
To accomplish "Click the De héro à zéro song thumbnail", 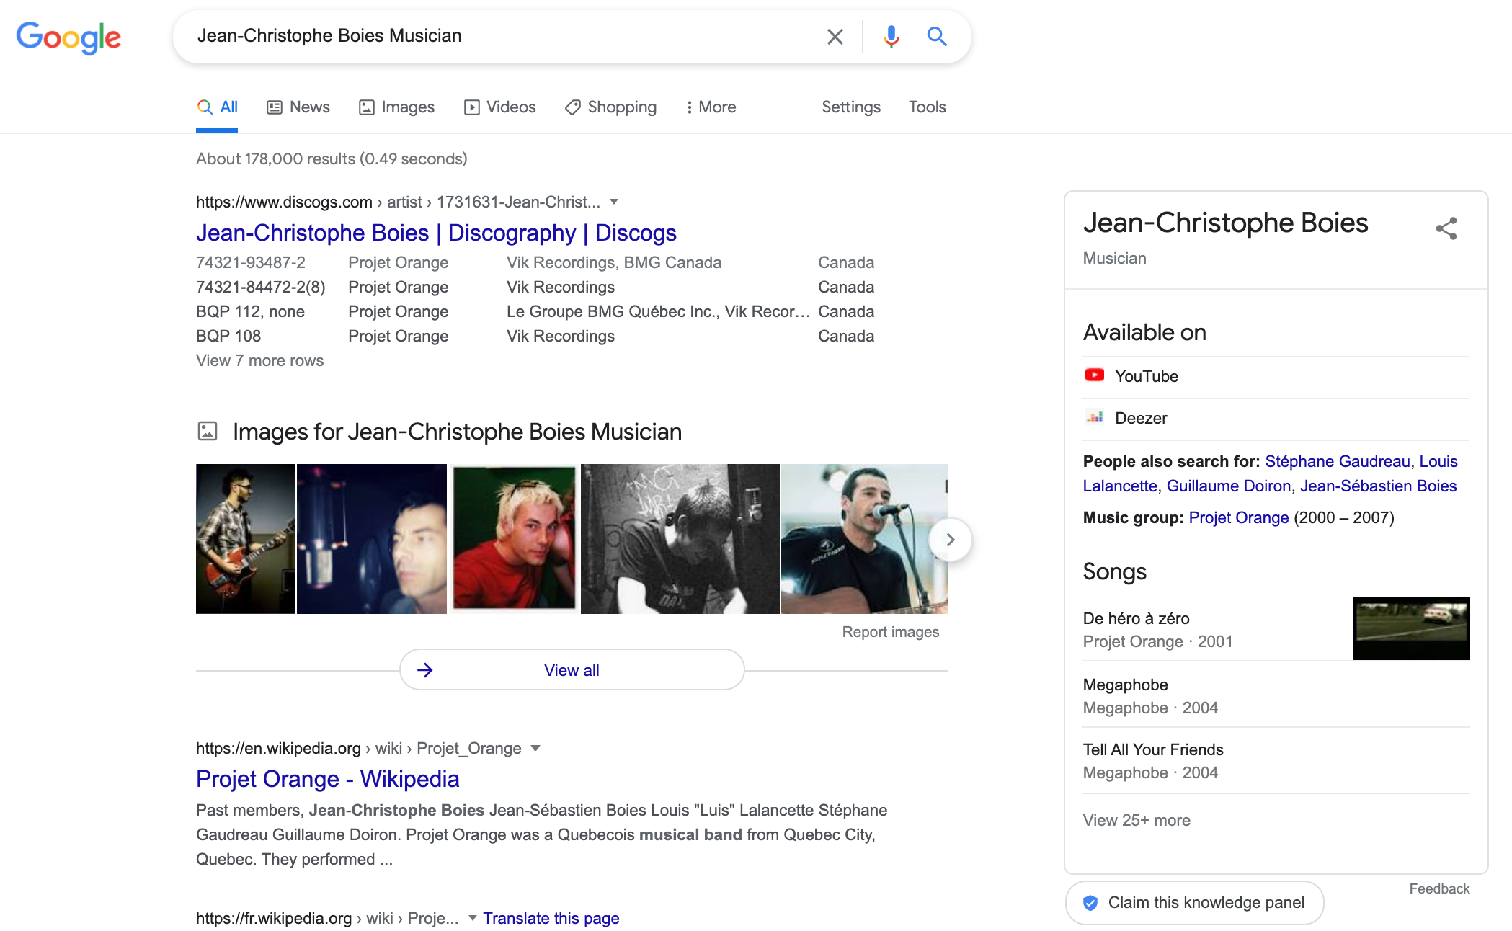I will click(1411, 628).
